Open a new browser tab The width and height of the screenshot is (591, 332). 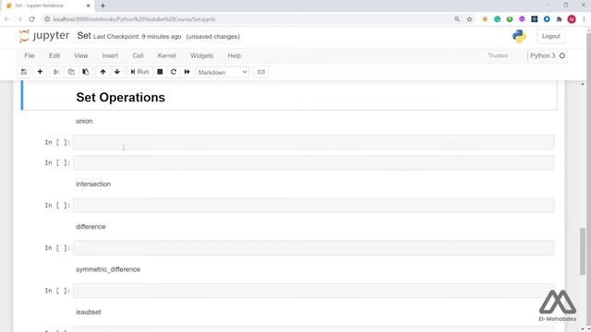click(103, 6)
